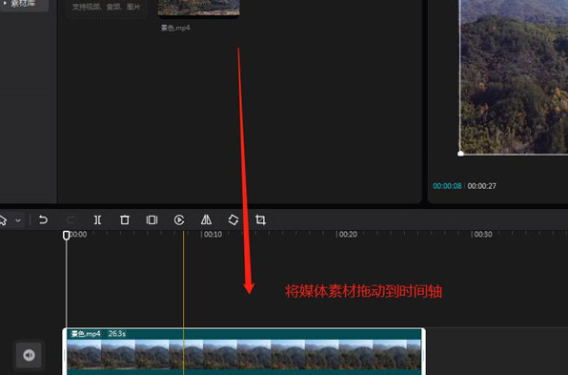Split the clip at the playhead
This screenshot has height=375, width=568.
97,219
